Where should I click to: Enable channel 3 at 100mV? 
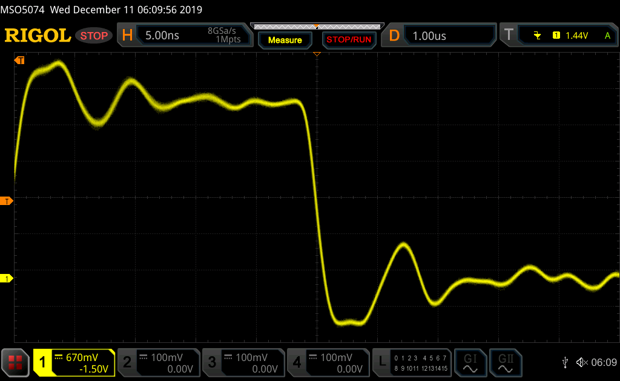243,362
